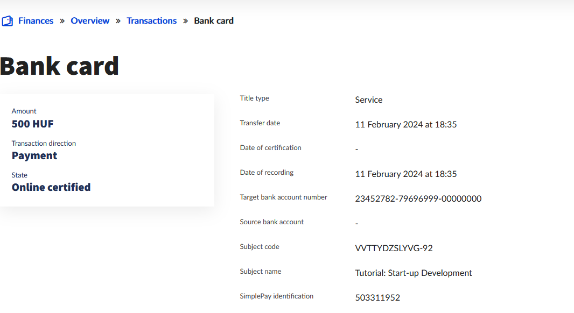Select the target bank account number
The width and height of the screenshot is (574, 313).
pyautogui.click(x=418, y=199)
